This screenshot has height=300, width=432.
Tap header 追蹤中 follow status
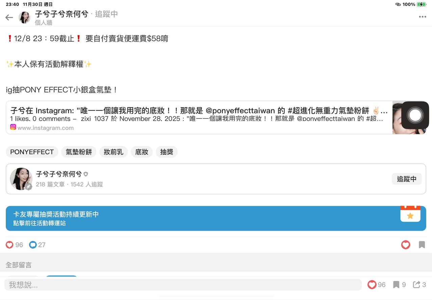(106, 14)
